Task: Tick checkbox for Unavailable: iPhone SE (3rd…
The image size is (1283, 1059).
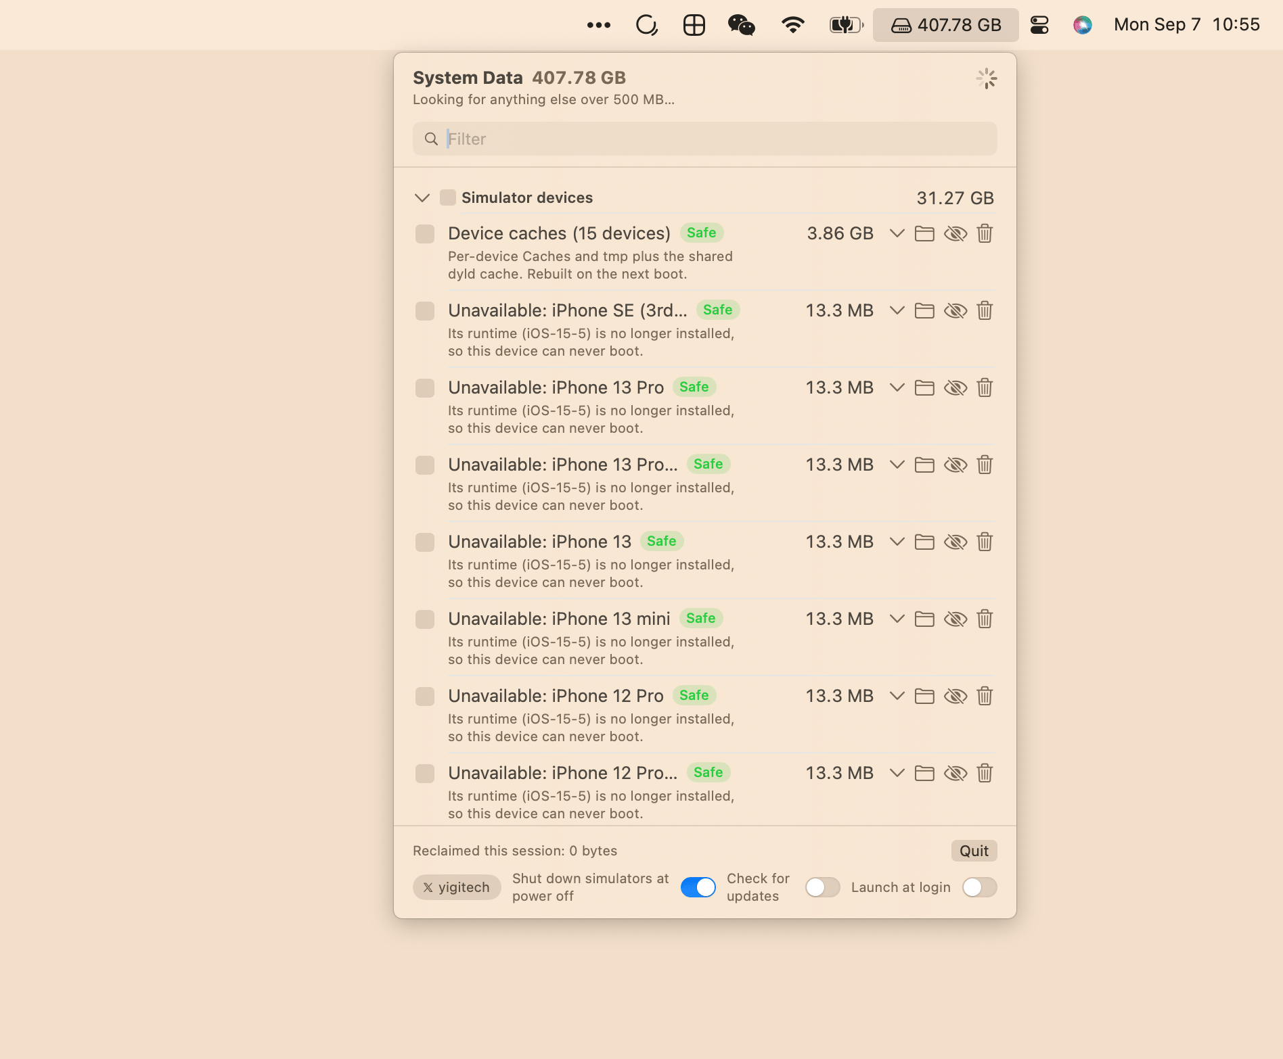Action: coord(425,311)
